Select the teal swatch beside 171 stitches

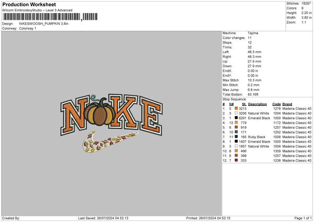pyautogui.click(x=236, y=132)
